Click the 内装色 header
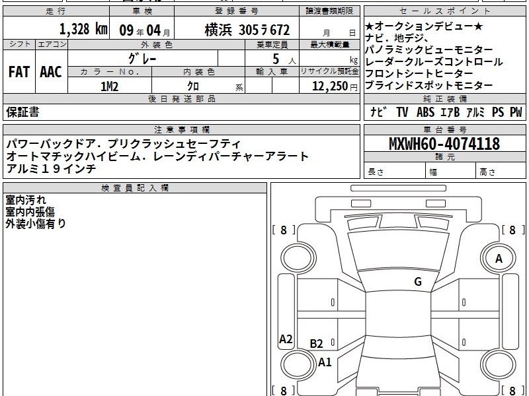Image resolution: width=529 pixels, height=396 pixels. pyautogui.click(x=198, y=72)
